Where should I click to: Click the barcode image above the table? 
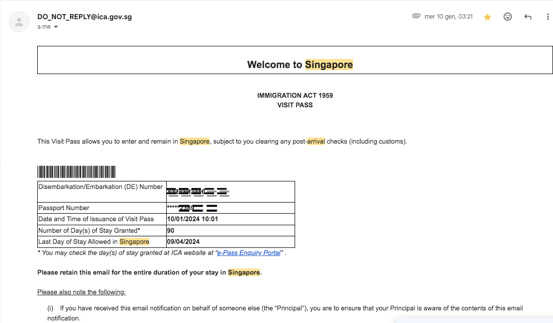[x=77, y=172]
